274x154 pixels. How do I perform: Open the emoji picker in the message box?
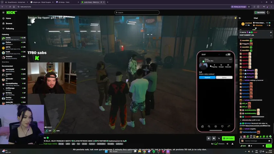pyautogui.click(x=269, y=141)
